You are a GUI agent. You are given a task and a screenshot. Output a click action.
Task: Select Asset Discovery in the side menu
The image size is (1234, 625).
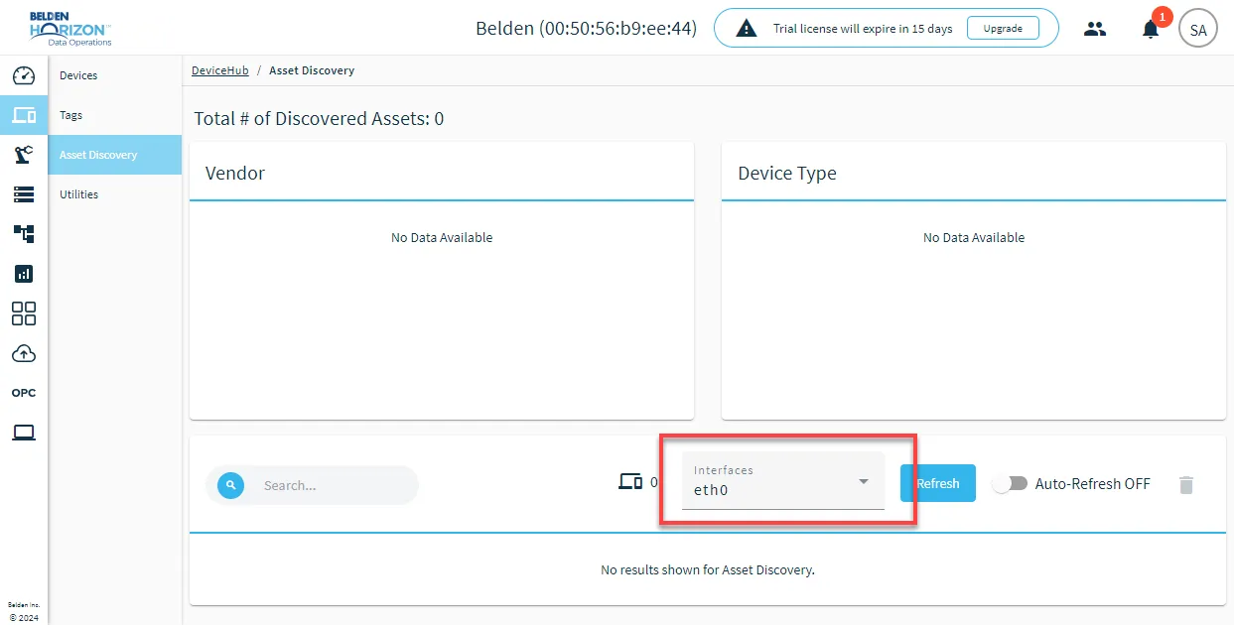pyautogui.click(x=115, y=155)
